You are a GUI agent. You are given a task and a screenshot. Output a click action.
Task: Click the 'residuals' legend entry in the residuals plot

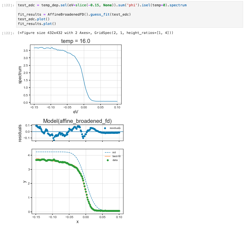(113, 128)
